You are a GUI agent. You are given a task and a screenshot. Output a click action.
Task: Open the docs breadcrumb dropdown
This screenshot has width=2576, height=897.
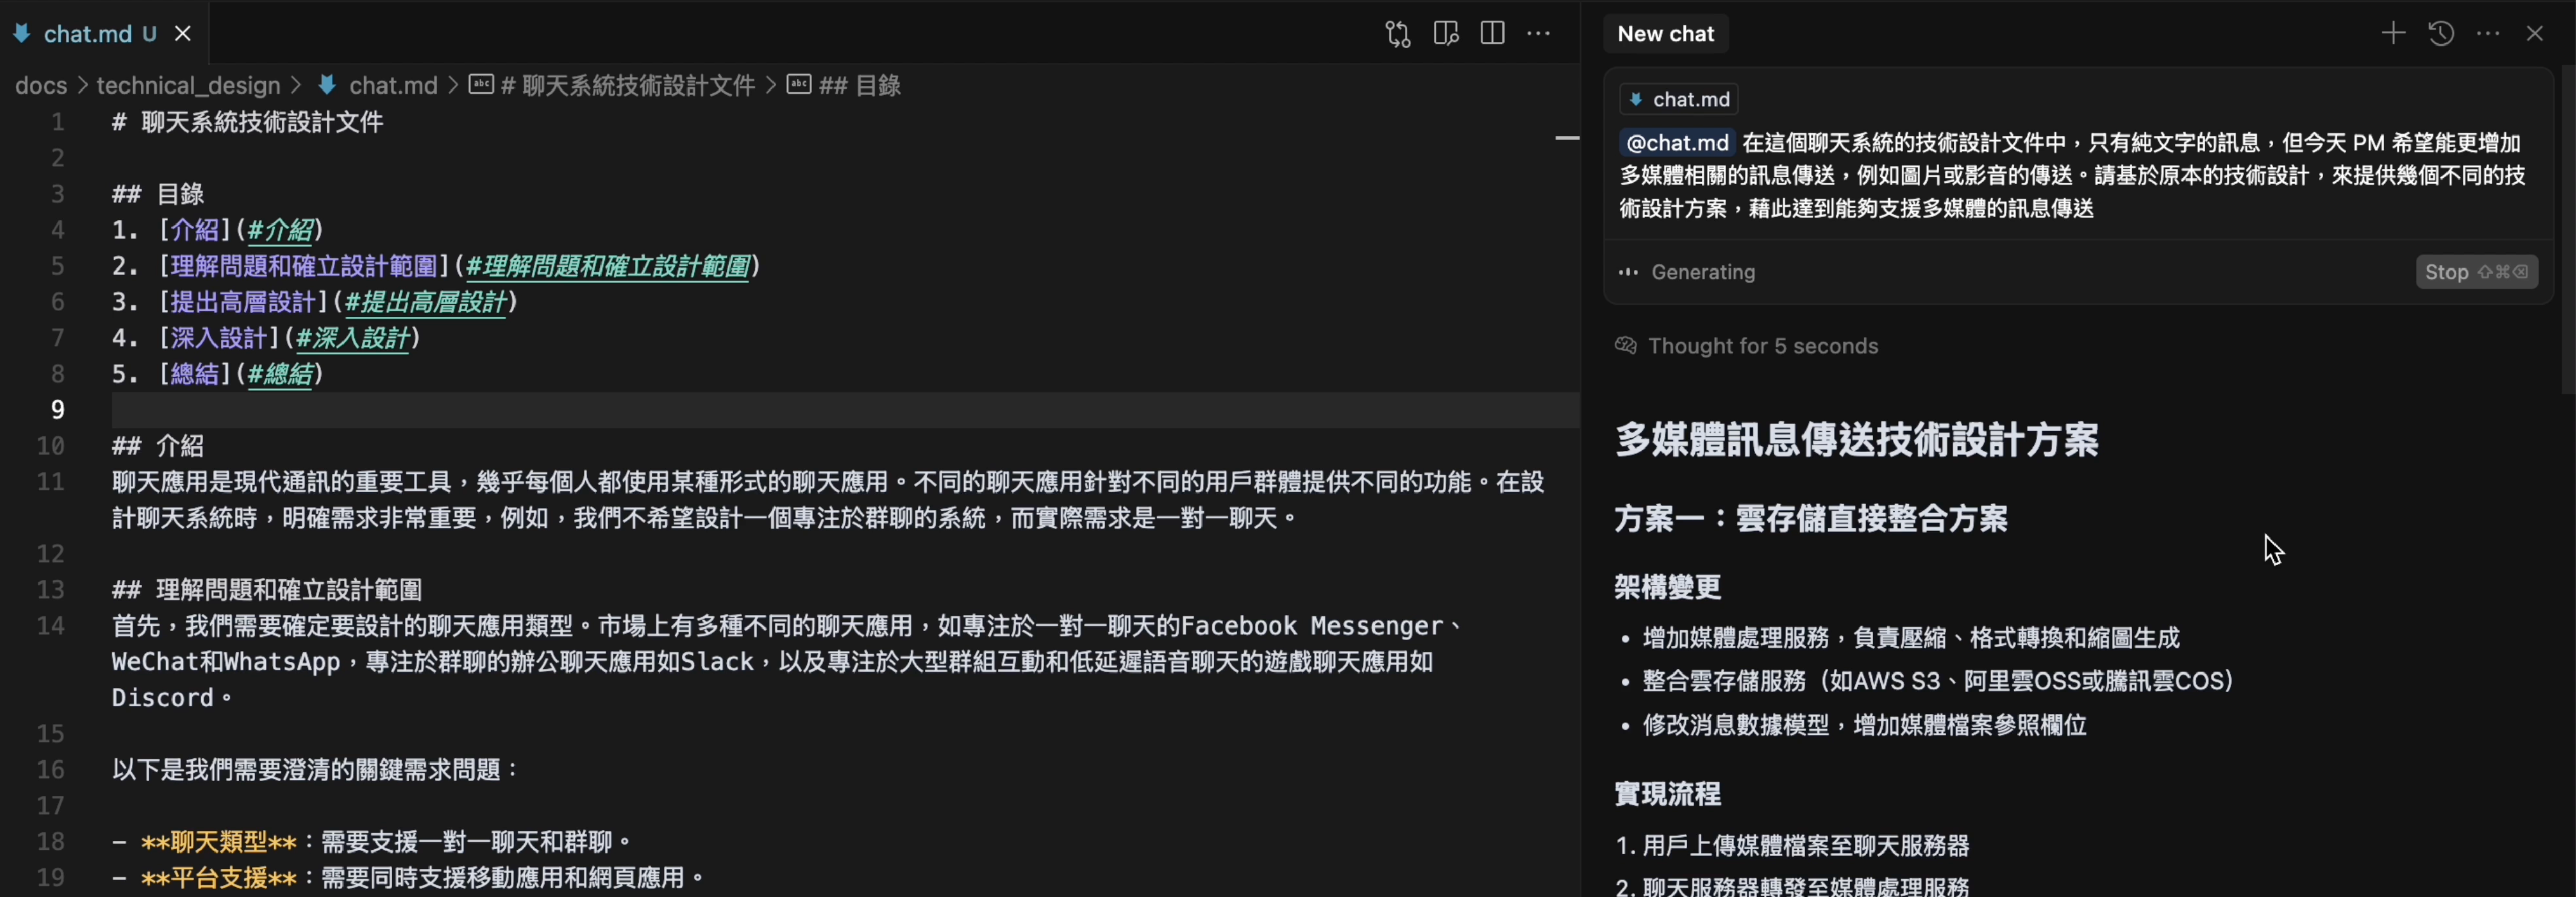40,86
